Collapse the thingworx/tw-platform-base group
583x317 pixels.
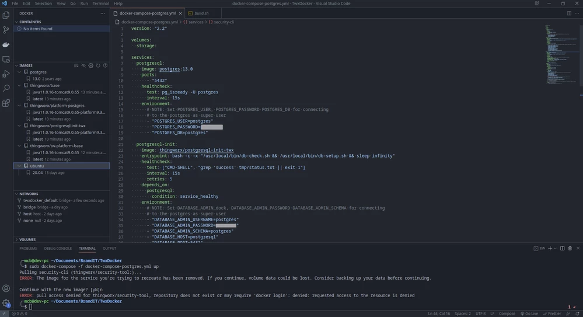(x=19, y=146)
